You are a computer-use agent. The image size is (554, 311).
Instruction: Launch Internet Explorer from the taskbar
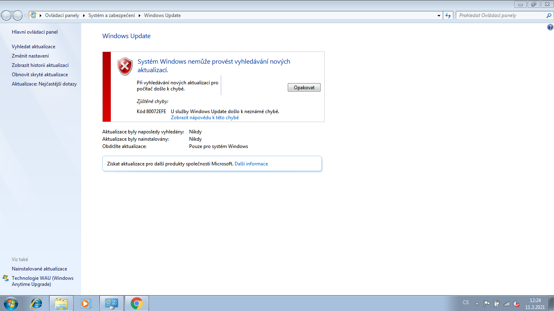pos(37,303)
